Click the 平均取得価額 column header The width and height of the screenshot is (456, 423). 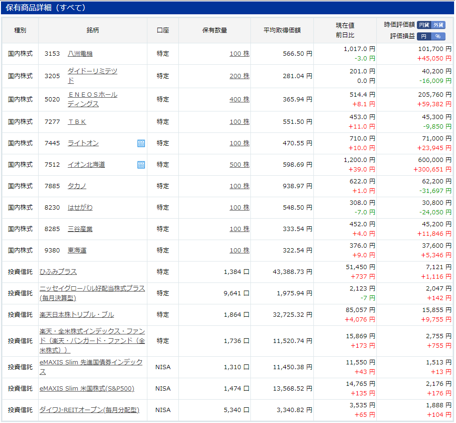(282, 30)
